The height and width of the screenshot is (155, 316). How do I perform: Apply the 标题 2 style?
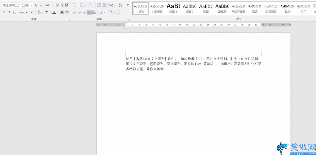pyautogui.click(x=189, y=8)
